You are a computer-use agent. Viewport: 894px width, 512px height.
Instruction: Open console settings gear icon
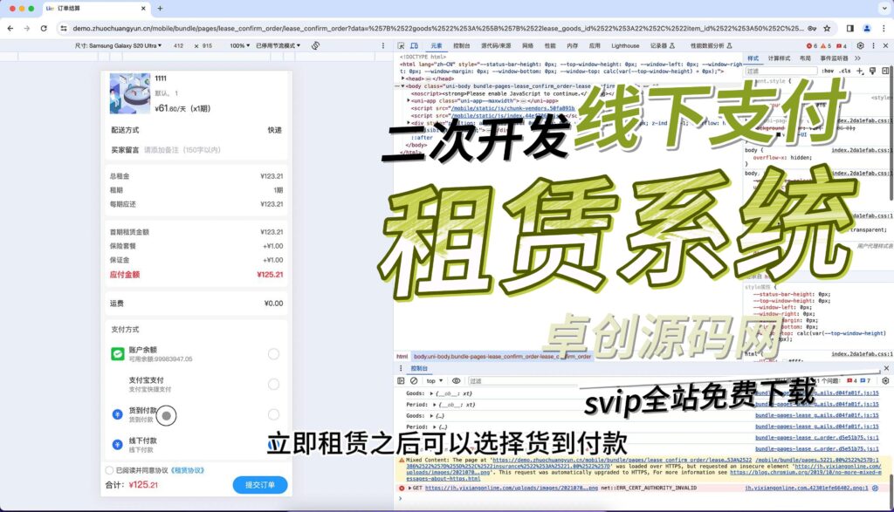point(885,380)
